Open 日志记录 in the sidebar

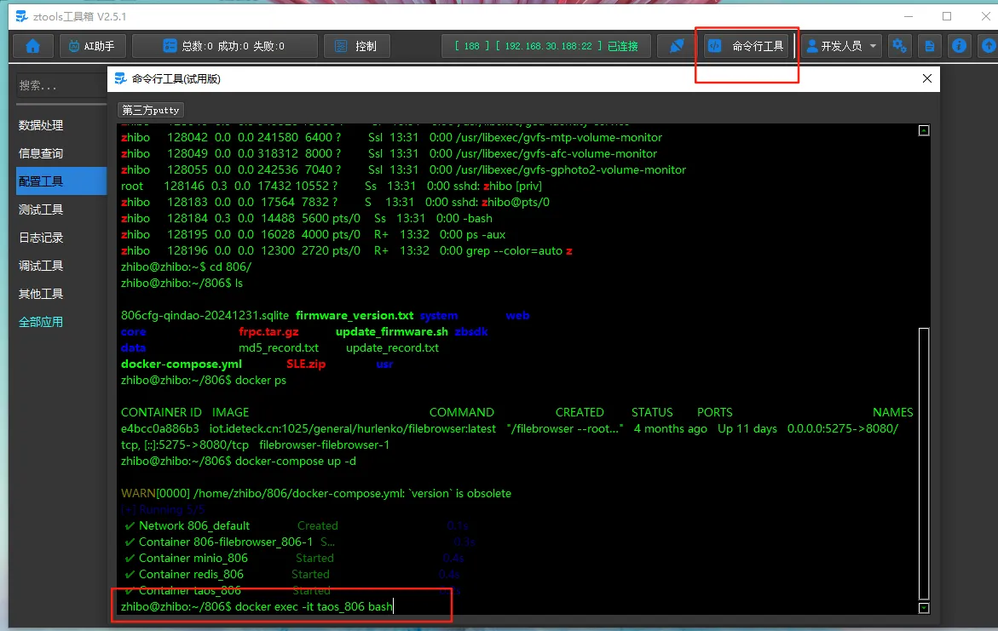[41, 238]
